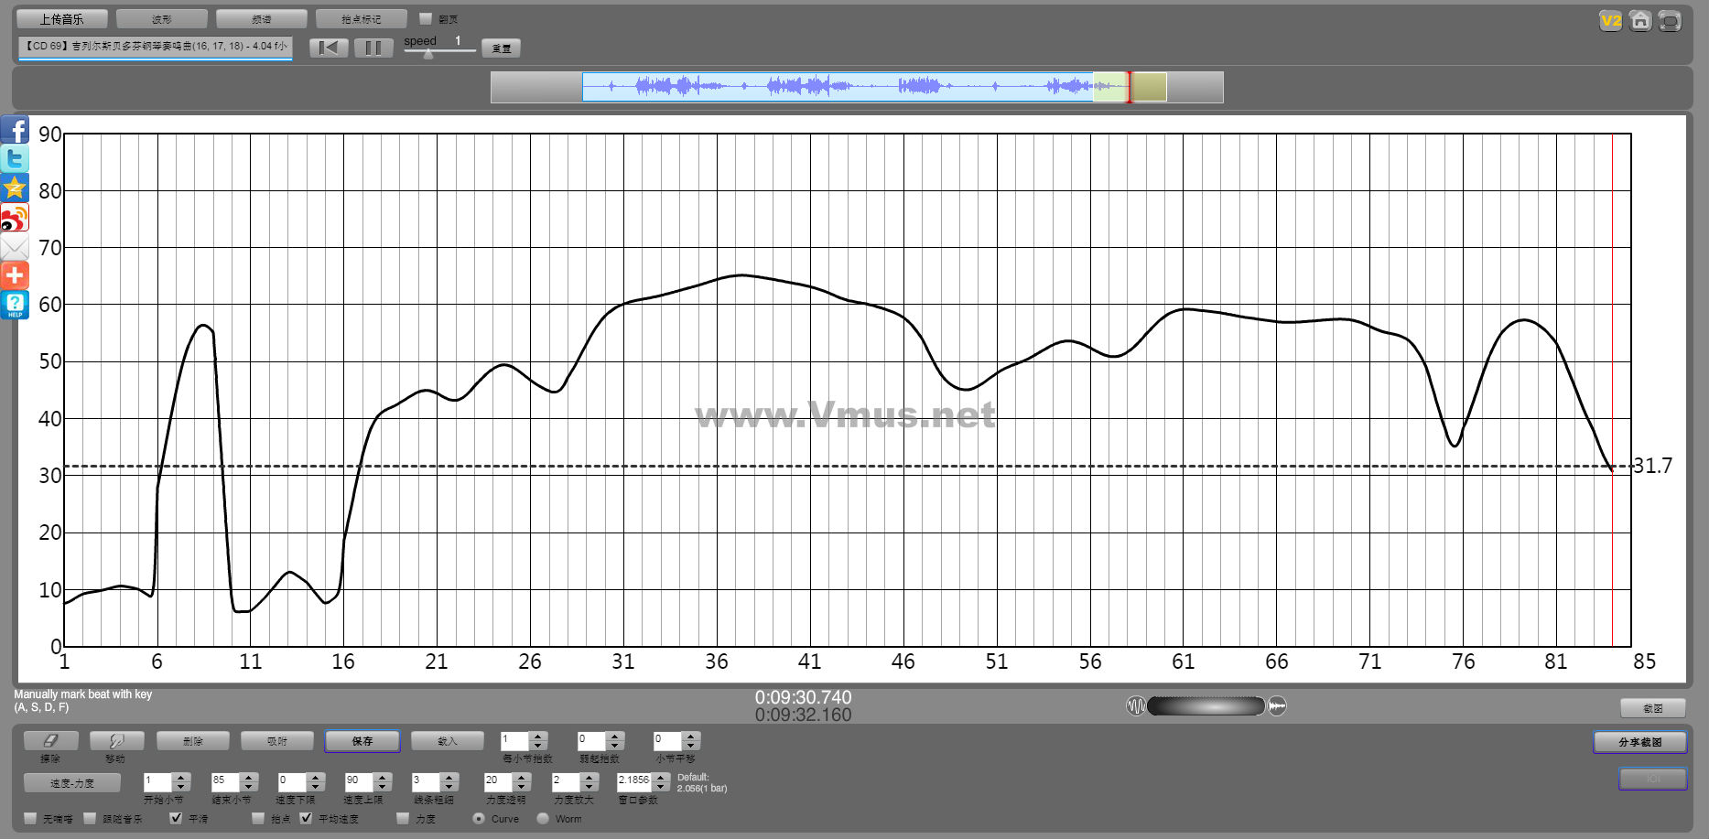Increase the 线条粗细 line thickness stepper
Screen dimensions: 1709x839
[x=449, y=777]
